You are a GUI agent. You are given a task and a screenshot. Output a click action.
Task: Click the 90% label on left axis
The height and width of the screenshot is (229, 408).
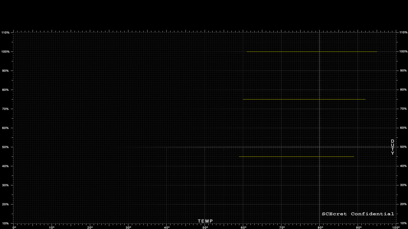(x=6, y=71)
